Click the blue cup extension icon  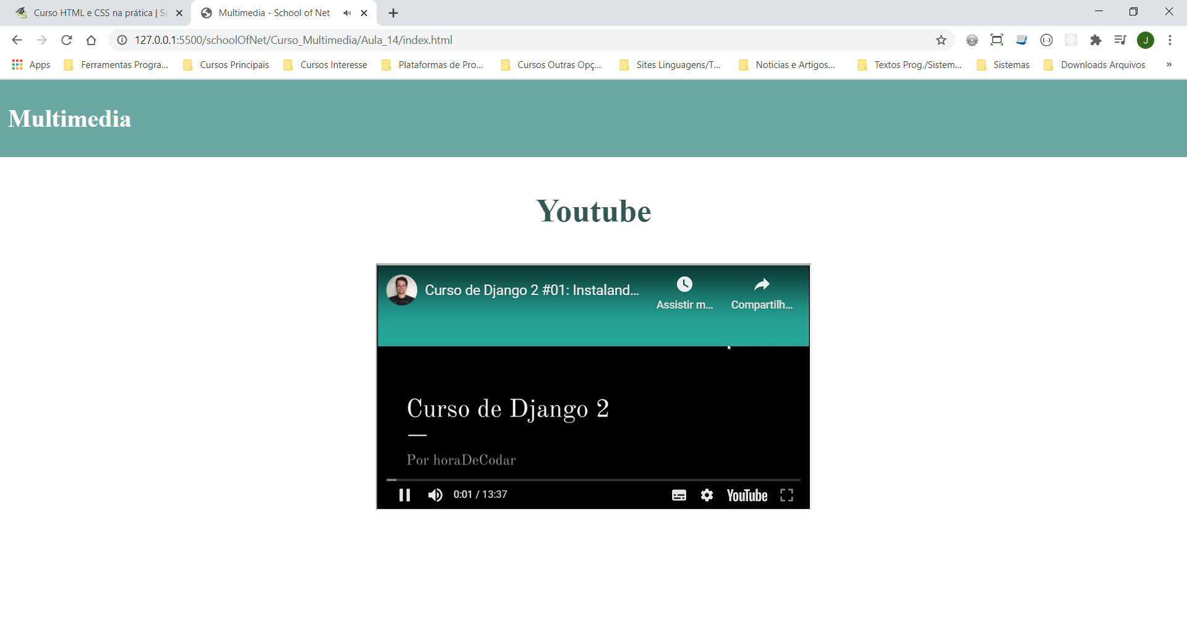point(1021,40)
